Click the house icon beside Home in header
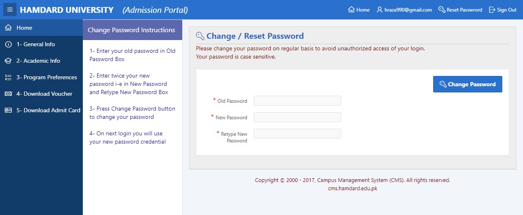Viewport: 523px width, 215px height. (x=352, y=10)
